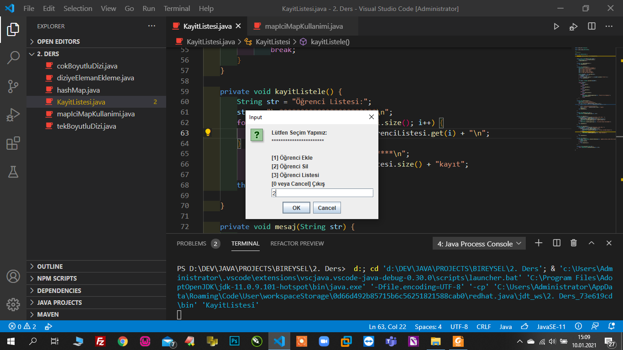The width and height of the screenshot is (623, 350).
Task: Expand the OUTLINE section
Action: (x=50, y=266)
